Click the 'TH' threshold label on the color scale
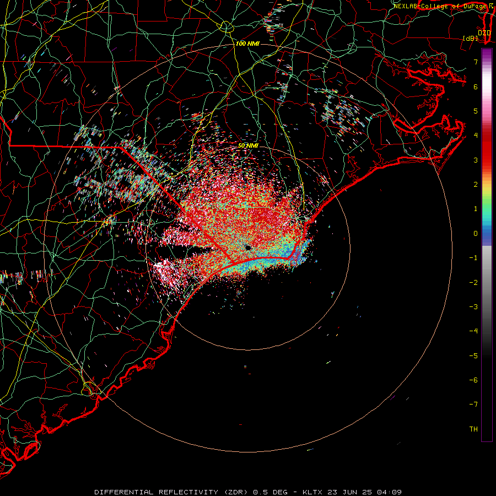The height and width of the screenshot is (496, 496). pyautogui.click(x=473, y=429)
